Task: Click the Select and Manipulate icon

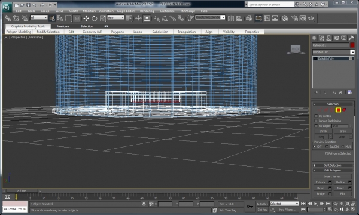Action: coord(138,18)
